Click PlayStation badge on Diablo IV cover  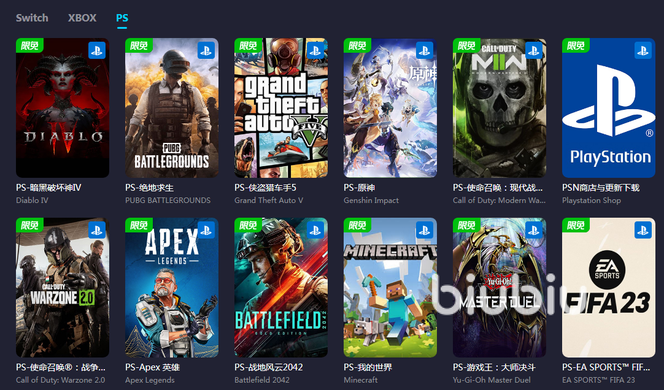tap(97, 50)
